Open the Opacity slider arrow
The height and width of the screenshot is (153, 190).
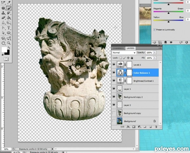(x=155, y=52)
